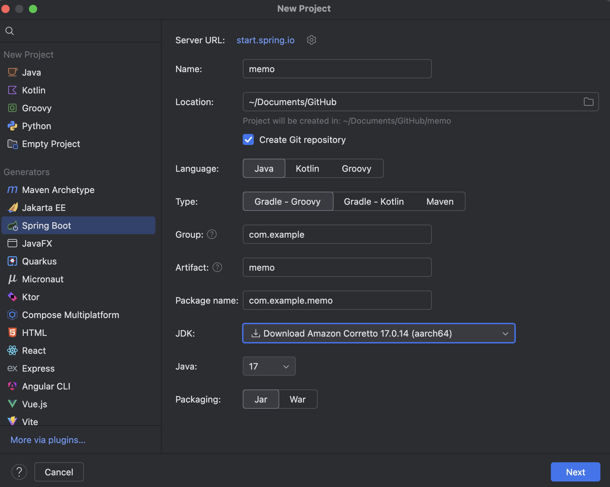Click the React atom icon
610x487 pixels.
(x=12, y=351)
